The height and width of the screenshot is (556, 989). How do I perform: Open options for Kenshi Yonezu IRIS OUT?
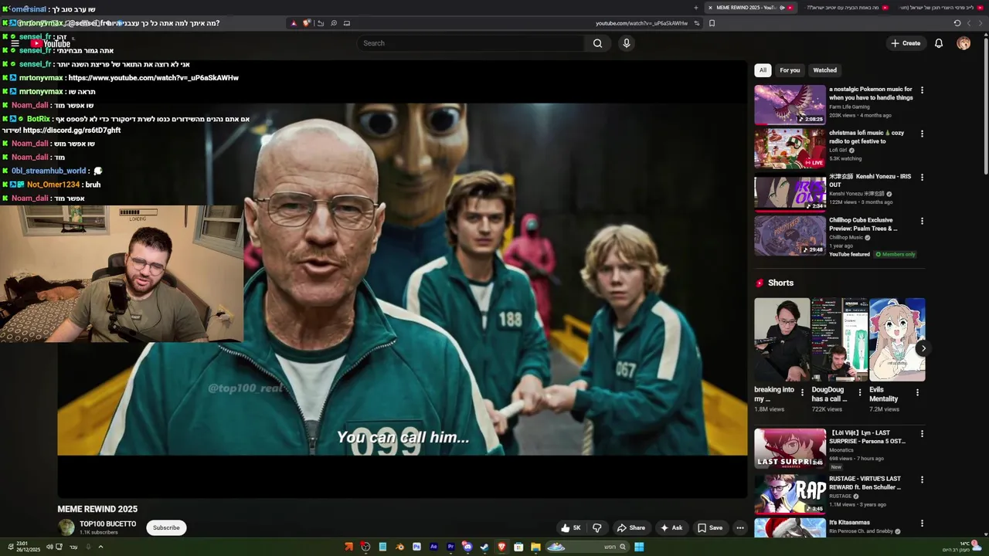tap(922, 178)
